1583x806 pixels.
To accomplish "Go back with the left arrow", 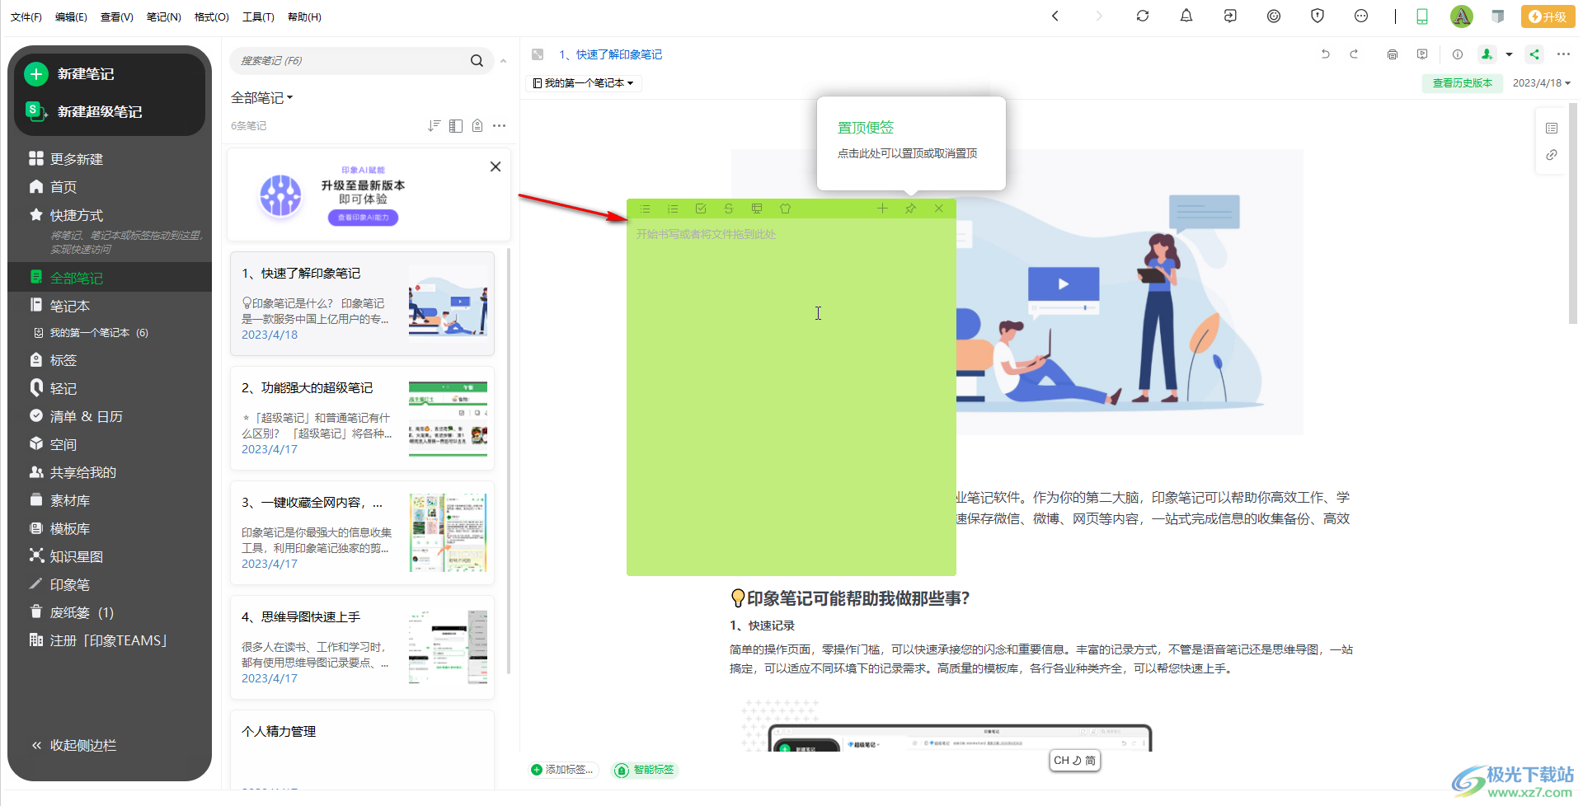I will (x=1055, y=16).
